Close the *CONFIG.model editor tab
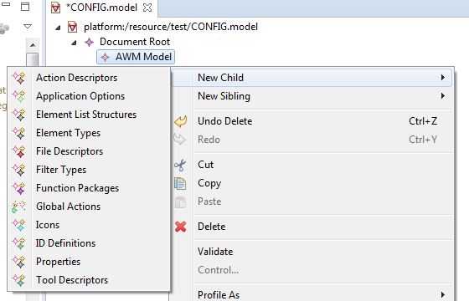This screenshot has width=469, height=301. (x=147, y=8)
